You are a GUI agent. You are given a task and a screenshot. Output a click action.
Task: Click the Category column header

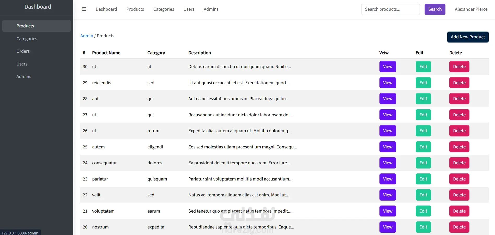(156, 53)
